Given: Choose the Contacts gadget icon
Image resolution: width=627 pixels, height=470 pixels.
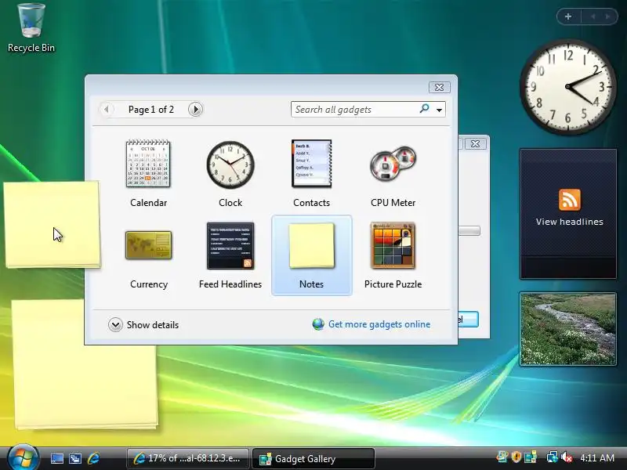Looking at the screenshot, I should [311, 164].
